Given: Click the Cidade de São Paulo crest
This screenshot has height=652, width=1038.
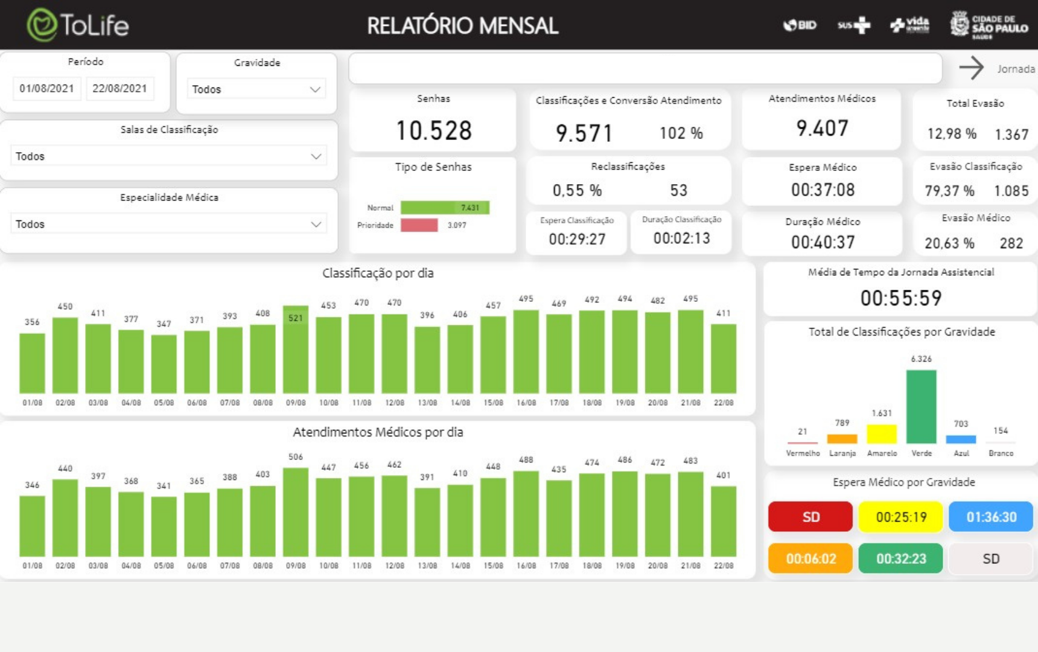Looking at the screenshot, I should click(960, 24).
